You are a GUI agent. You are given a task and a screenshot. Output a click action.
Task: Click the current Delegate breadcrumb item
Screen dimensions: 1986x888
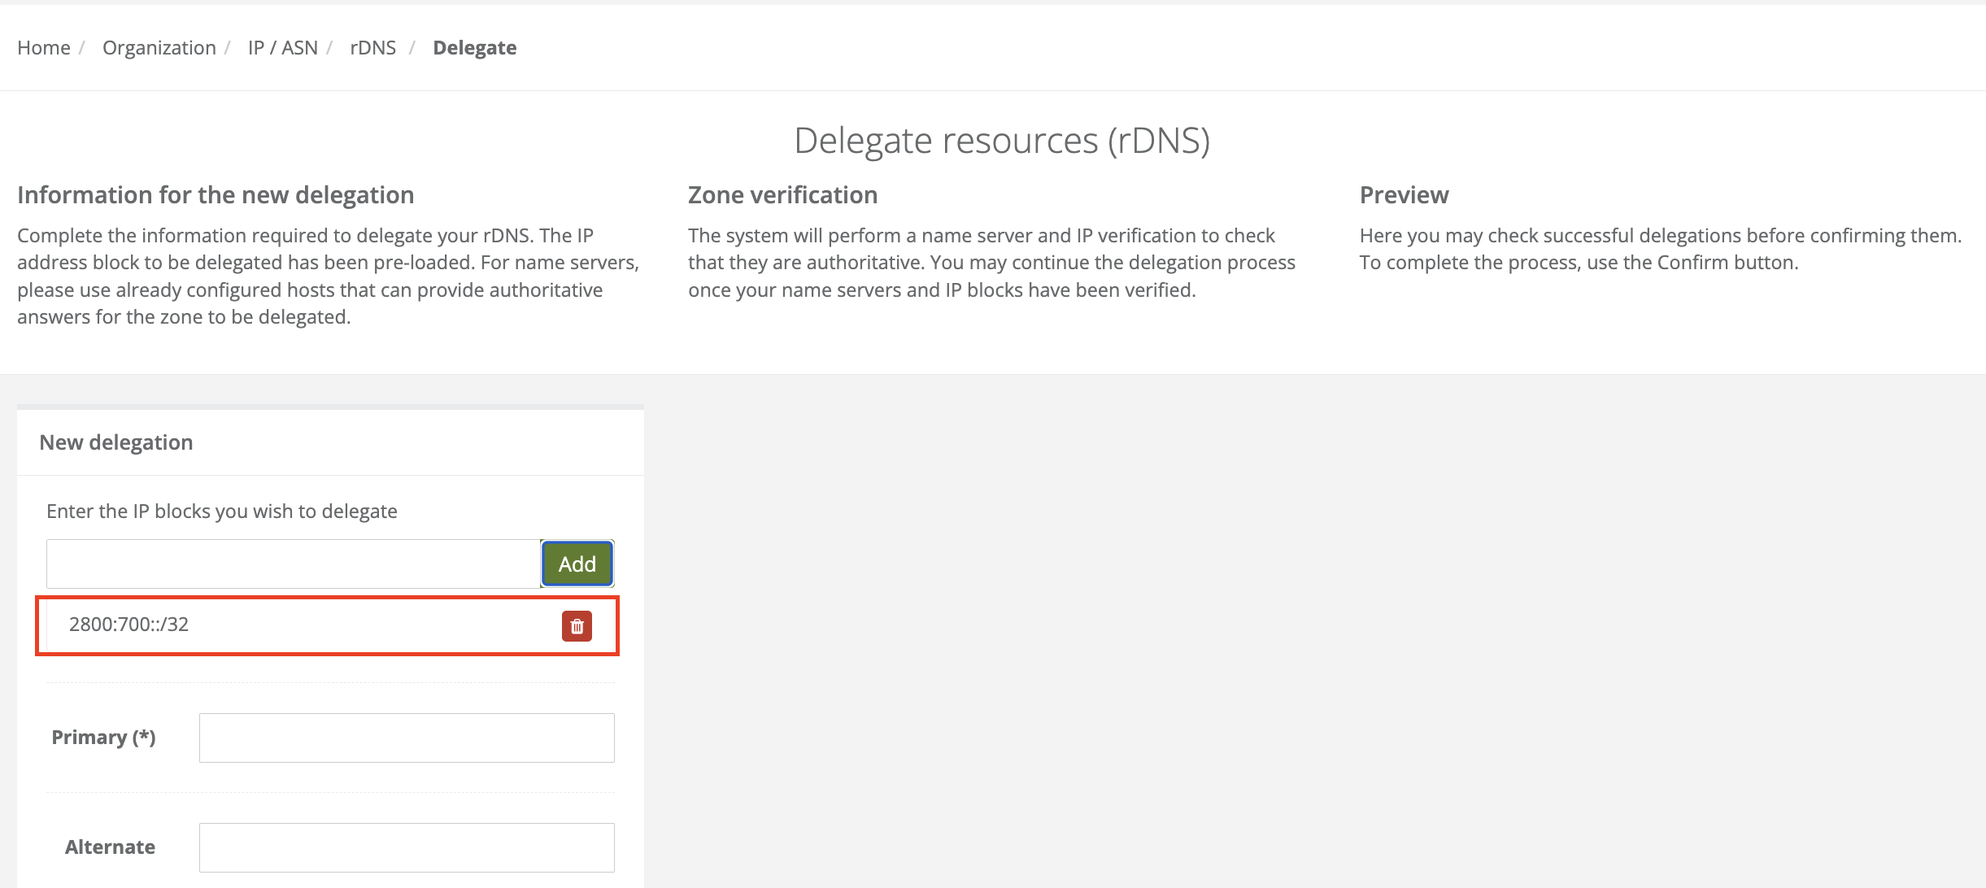click(475, 48)
